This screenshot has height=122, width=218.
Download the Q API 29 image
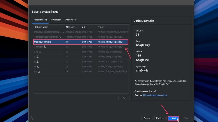pyautogui.click(x=38, y=66)
